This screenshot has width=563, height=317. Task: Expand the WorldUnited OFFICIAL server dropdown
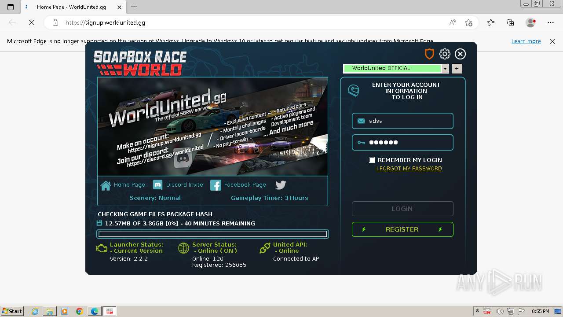pyautogui.click(x=445, y=69)
